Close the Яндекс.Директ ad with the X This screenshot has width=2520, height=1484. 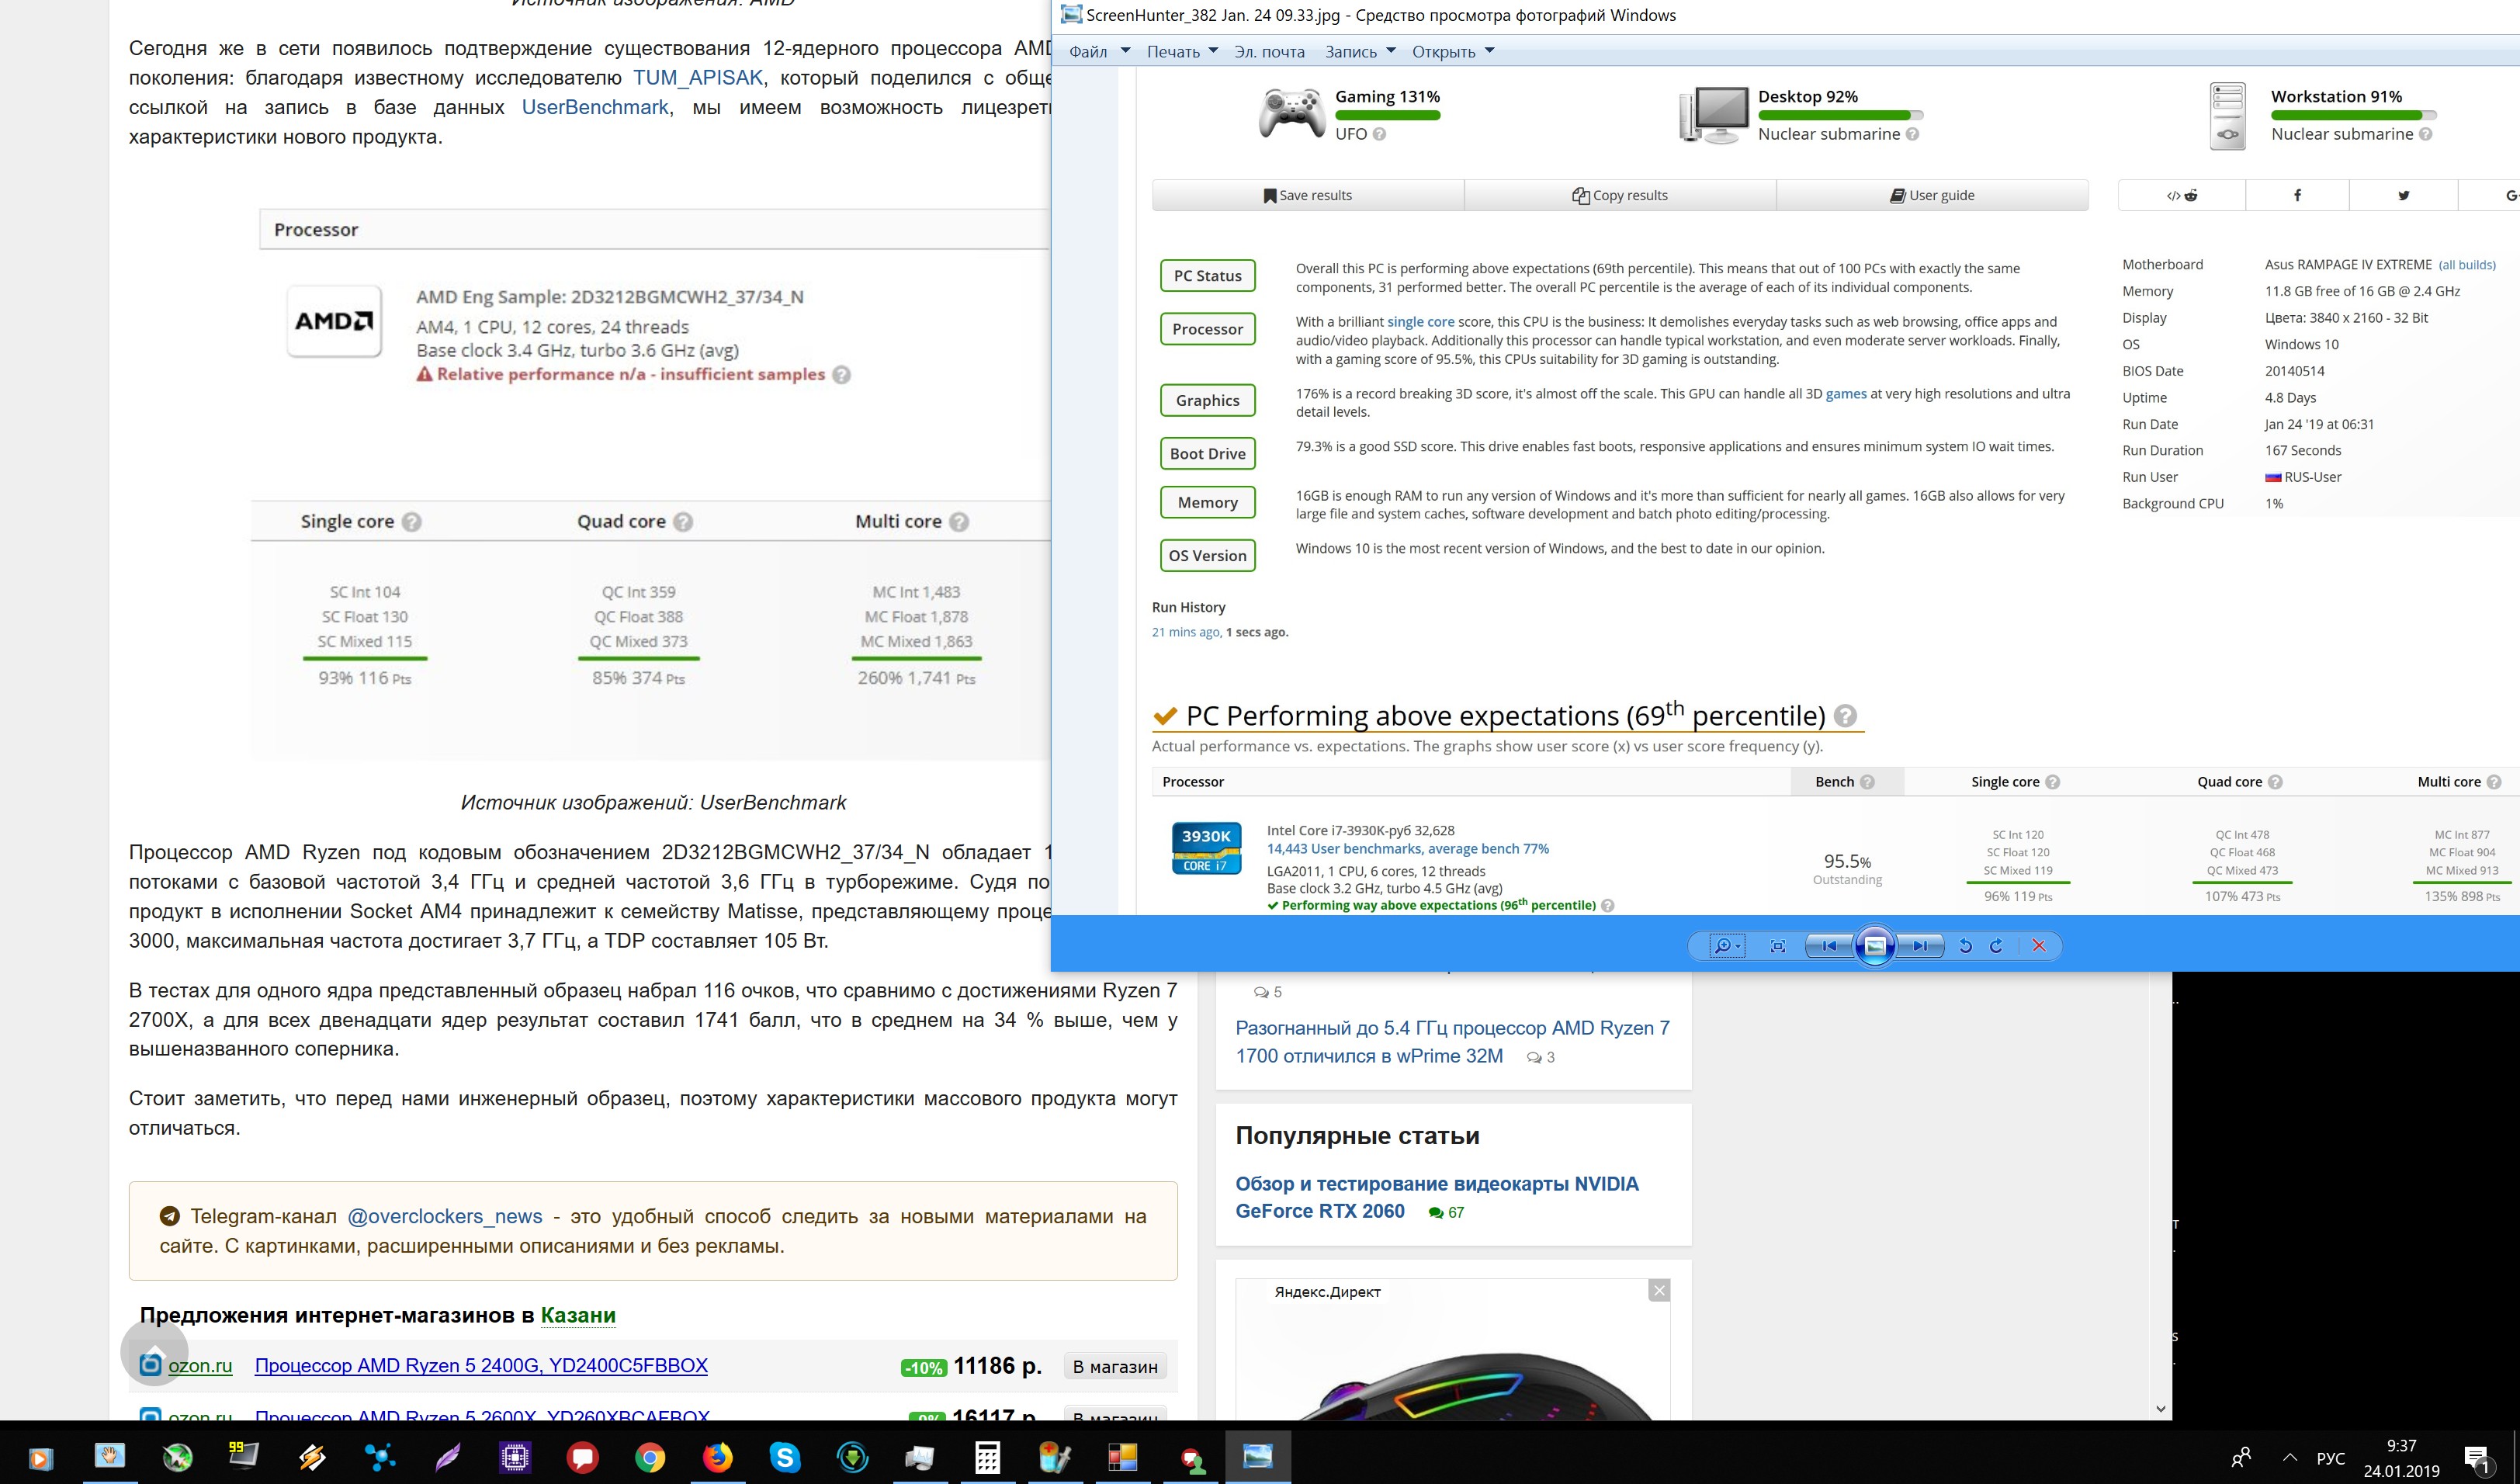(x=1659, y=1291)
